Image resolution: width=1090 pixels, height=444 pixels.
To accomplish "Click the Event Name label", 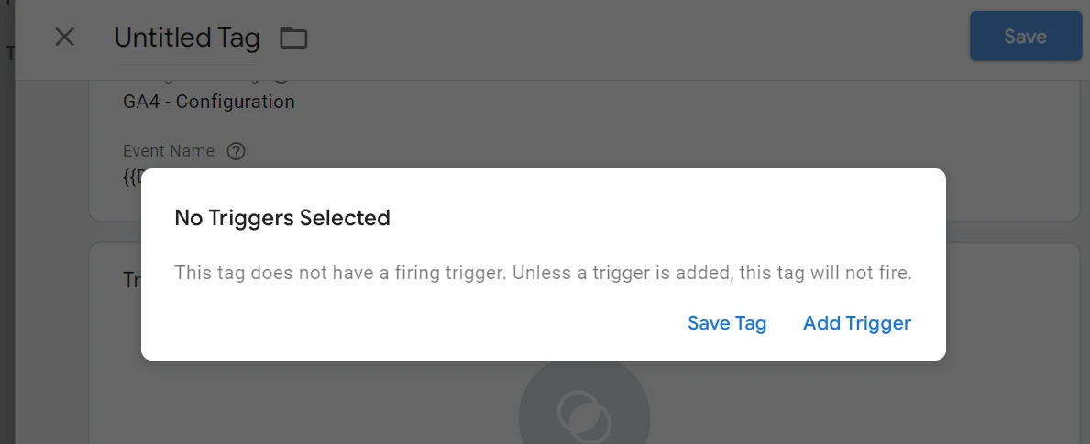I will 169,151.
